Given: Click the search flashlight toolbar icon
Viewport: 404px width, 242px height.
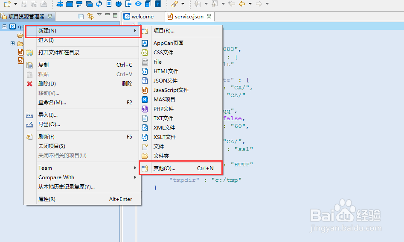Looking at the screenshot, I should pos(174,4).
